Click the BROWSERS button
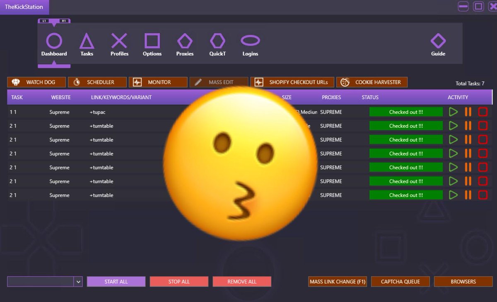 [463, 282]
